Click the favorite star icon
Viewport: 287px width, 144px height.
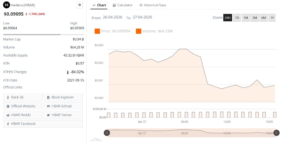(x=80, y=5)
